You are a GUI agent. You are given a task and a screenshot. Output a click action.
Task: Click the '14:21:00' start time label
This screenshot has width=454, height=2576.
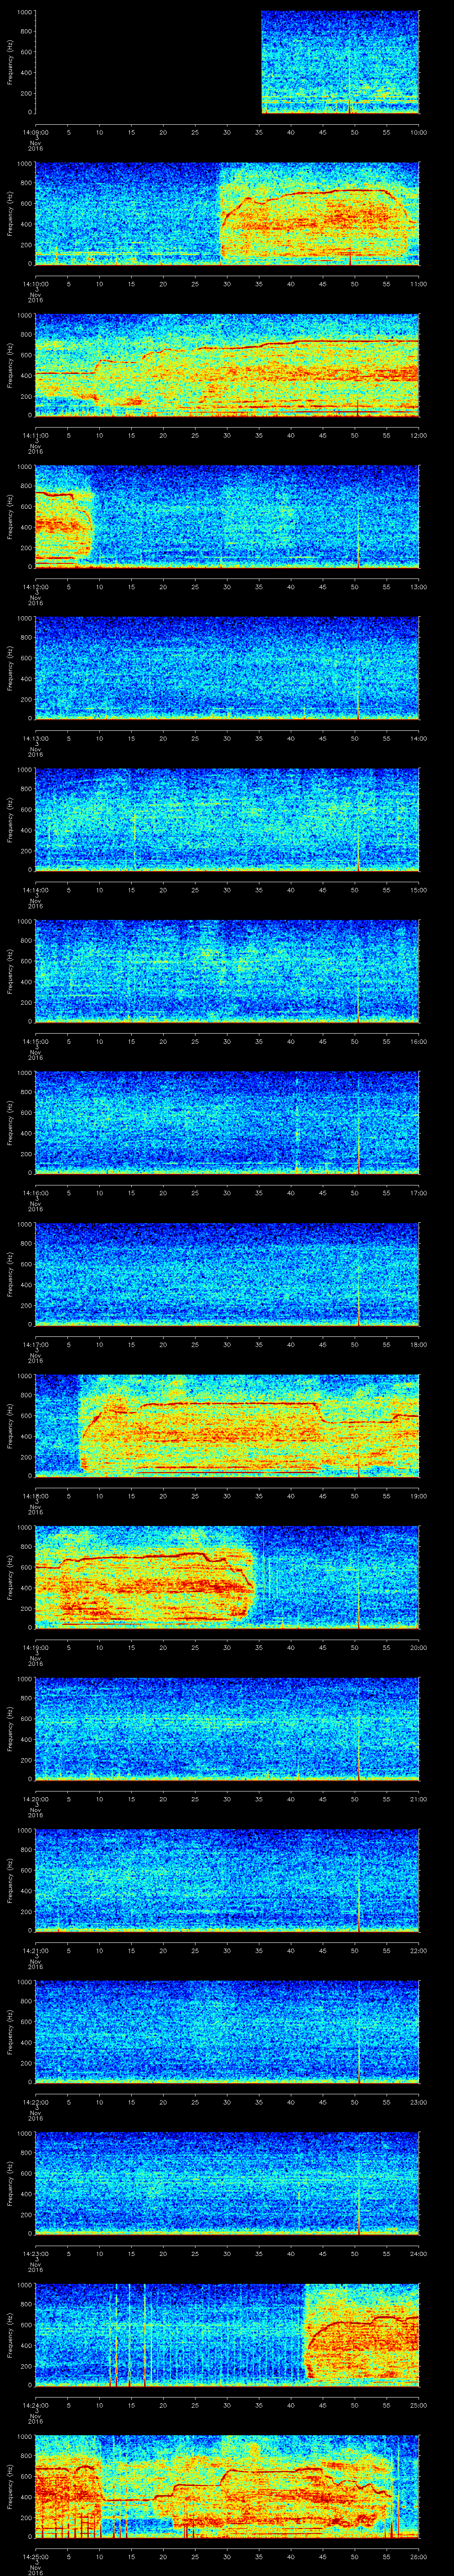[35, 1951]
